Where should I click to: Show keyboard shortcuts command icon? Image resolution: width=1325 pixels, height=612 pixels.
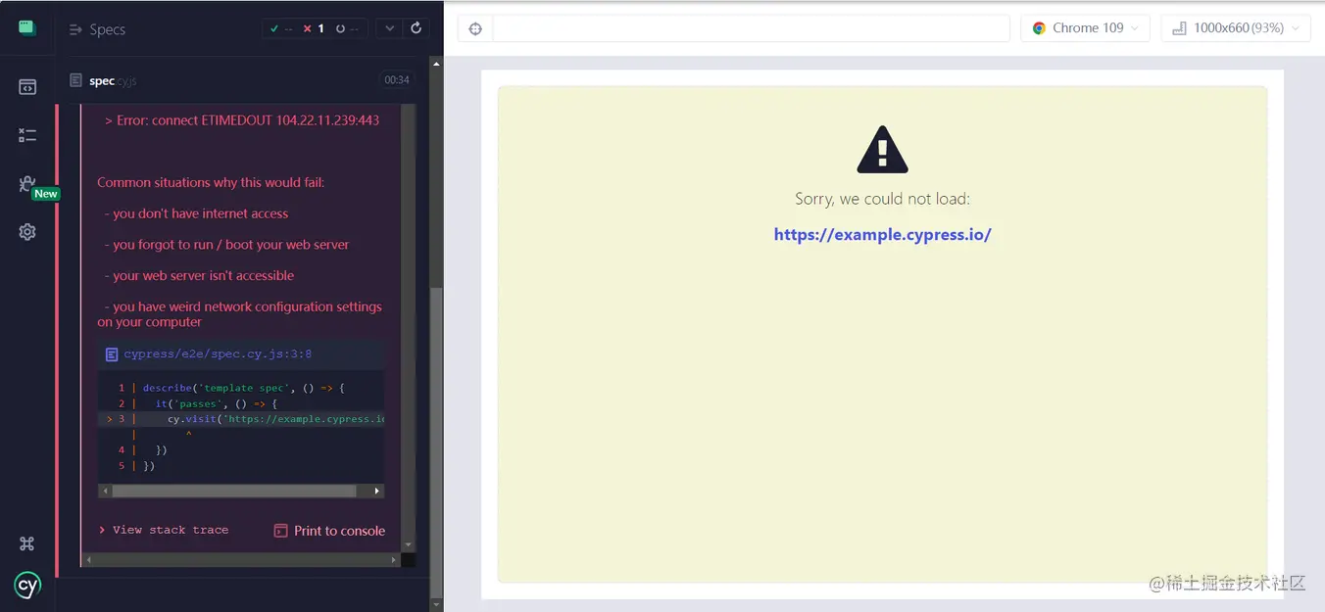(x=27, y=543)
